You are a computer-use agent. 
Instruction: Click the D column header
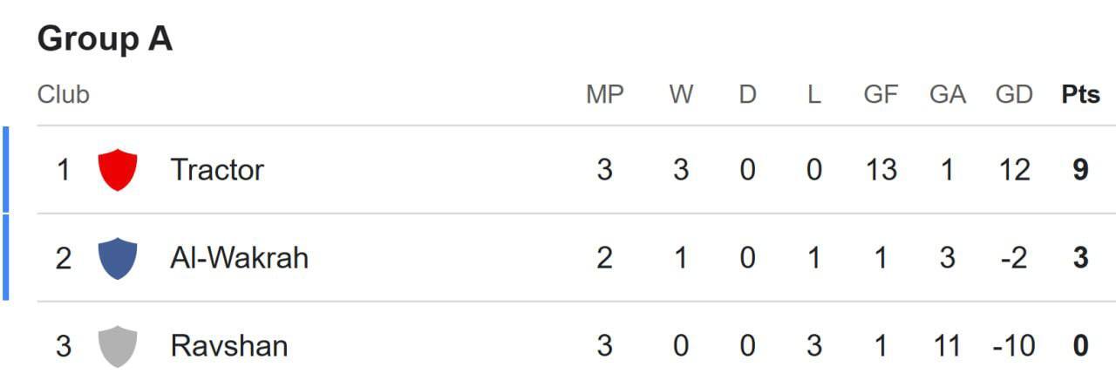click(747, 94)
